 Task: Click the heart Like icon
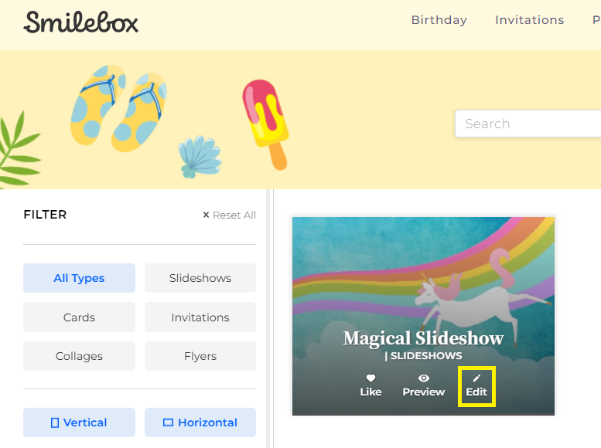click(x=371, y=378)
